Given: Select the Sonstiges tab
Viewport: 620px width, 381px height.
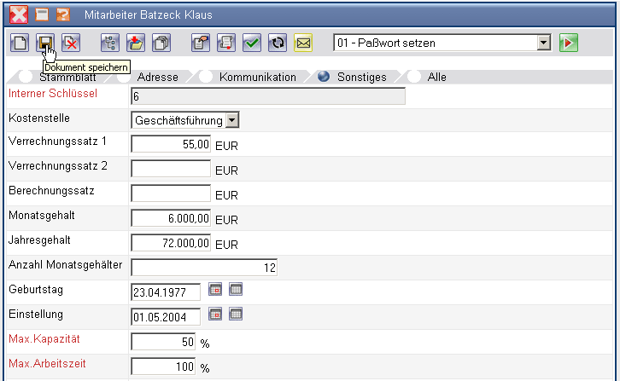Looking at the screenshot, I should tap(361, 77).
